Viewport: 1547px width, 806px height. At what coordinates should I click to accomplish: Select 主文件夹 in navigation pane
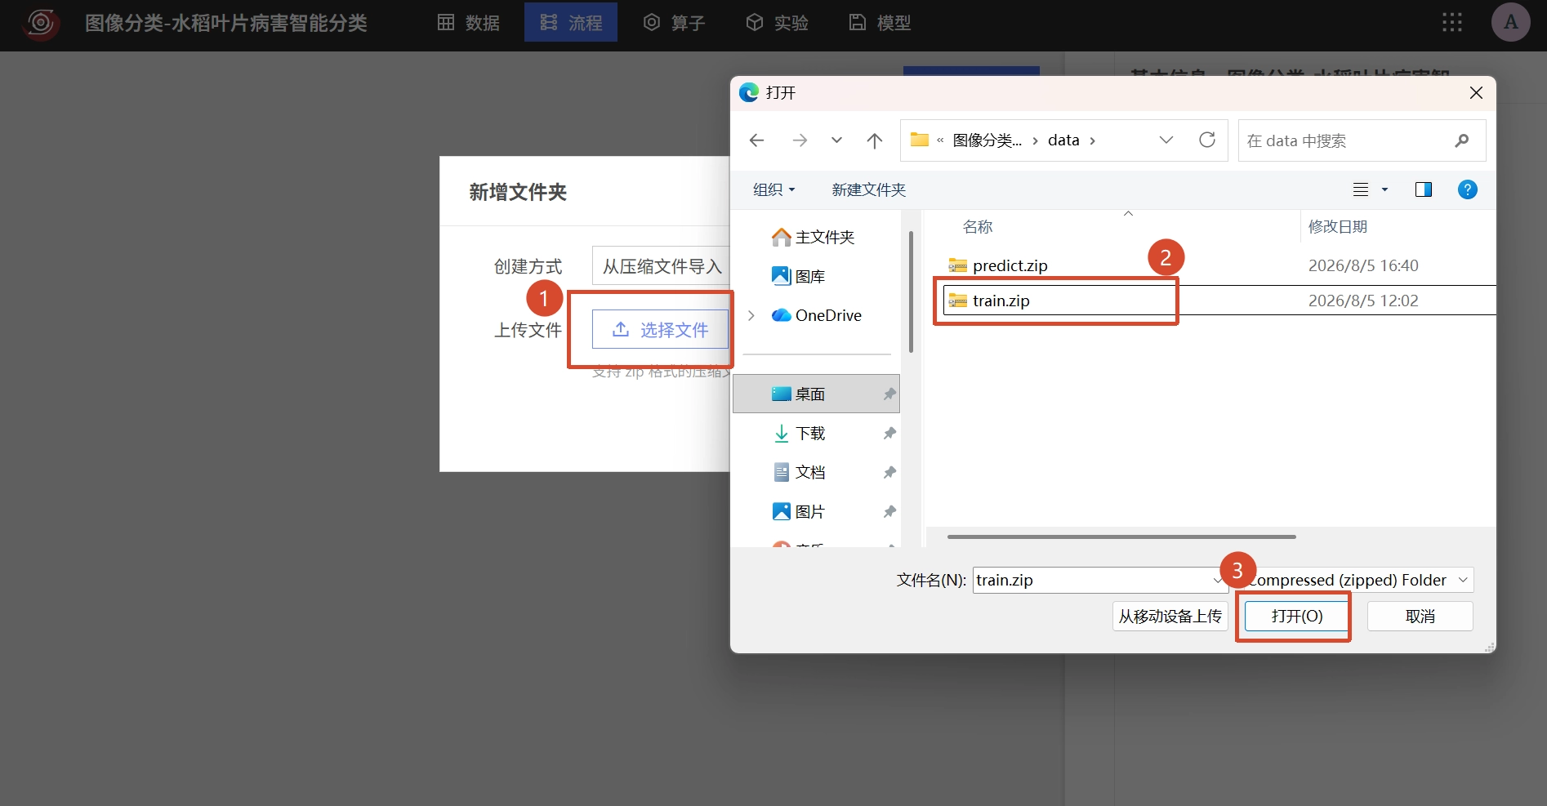814,237
